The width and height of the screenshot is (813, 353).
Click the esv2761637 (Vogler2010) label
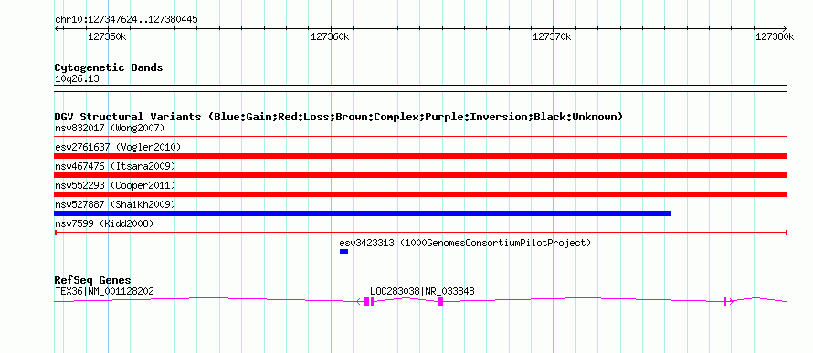click(118, 147)
